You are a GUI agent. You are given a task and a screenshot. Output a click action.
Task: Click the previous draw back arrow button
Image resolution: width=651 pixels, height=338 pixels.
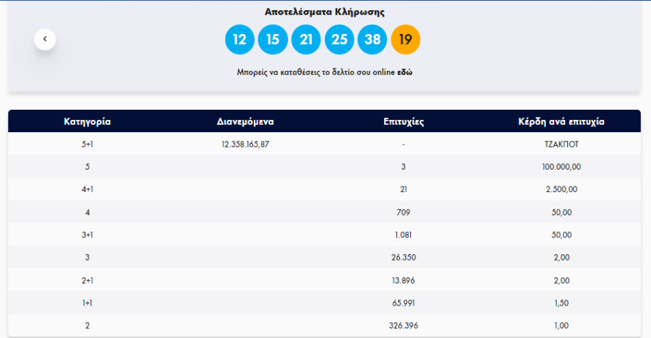coord(45,39)
